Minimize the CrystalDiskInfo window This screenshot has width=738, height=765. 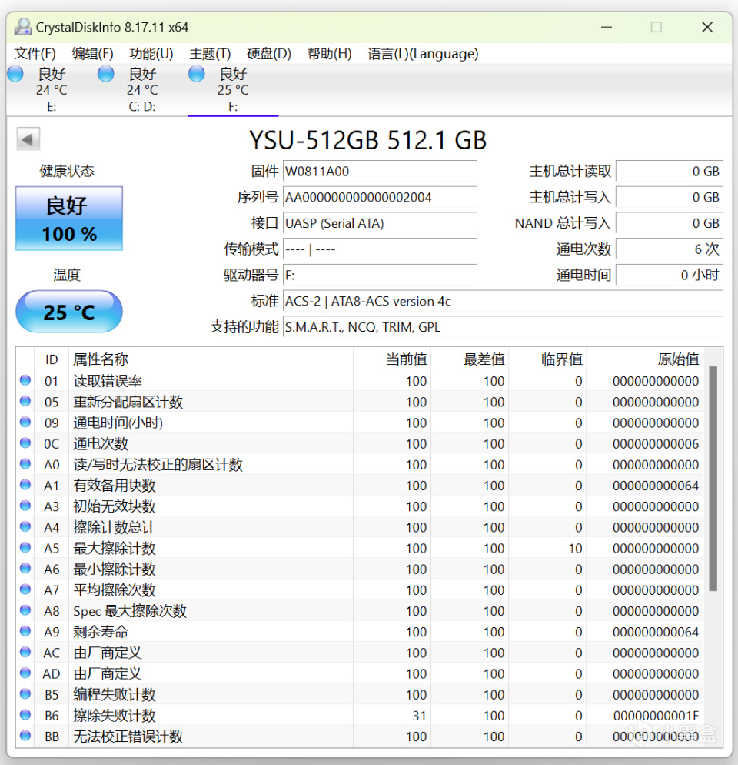point(607,27)
